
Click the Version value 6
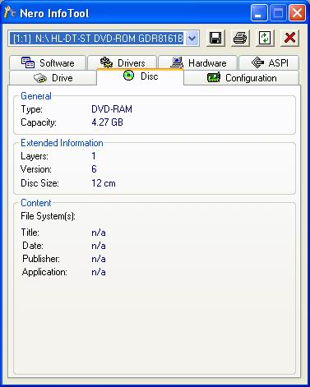pyautogui.click(x=94, y=169)
